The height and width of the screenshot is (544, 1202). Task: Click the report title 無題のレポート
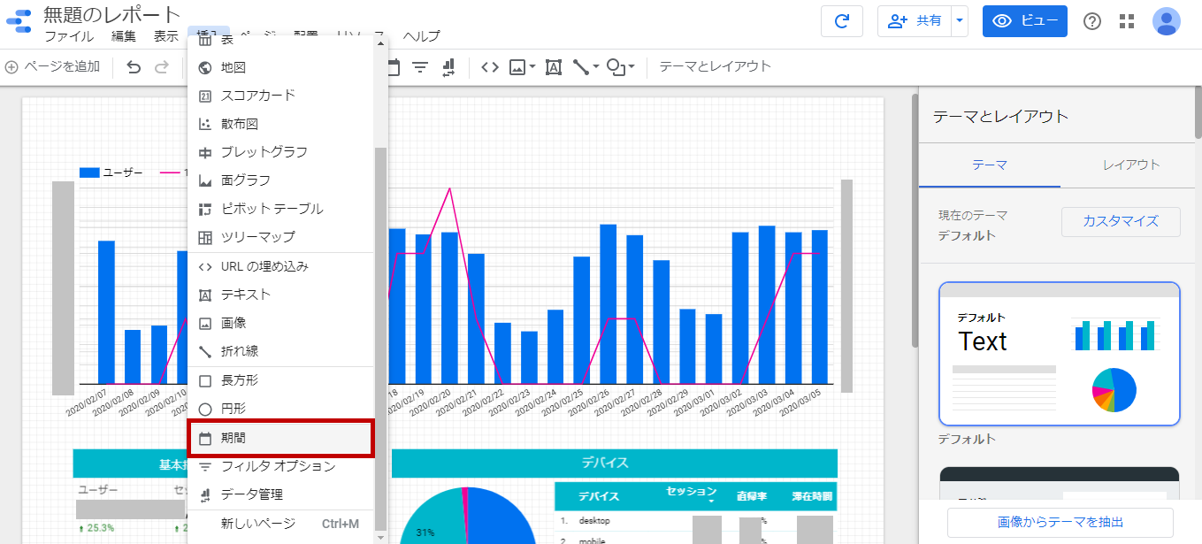coord(112,14)
